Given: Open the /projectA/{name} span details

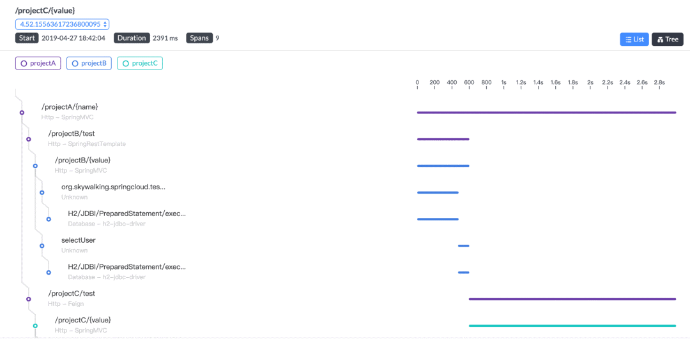Looking at the screenshot, I should tap(70, 107).
